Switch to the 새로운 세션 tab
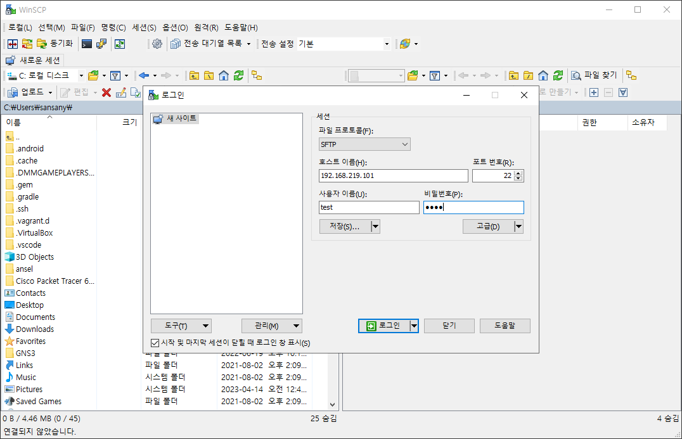This screenshot has height=439, width=682. click(x=33, y=60)
